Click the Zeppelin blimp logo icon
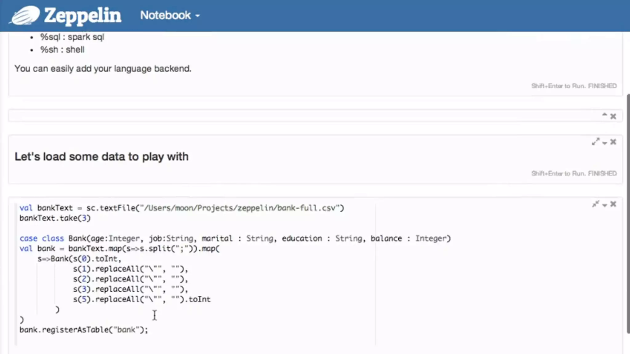Screen dimensions: 630x354 click(25, 15)
